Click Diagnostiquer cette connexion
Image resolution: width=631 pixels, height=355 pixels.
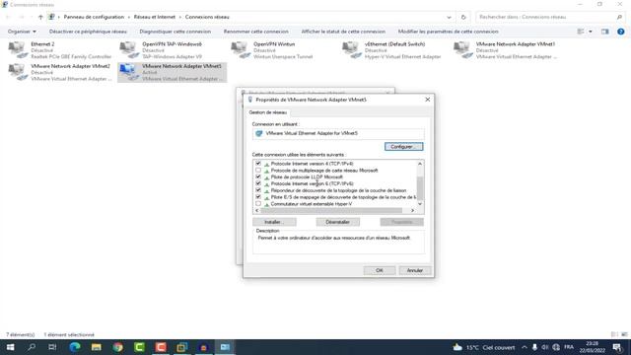[175, 32]
